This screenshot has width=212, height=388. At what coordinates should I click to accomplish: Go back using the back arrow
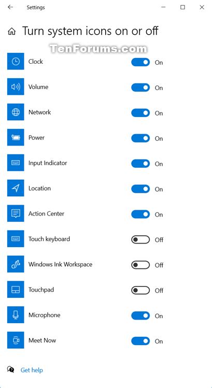pyautogui.click(x=10, y=7)
